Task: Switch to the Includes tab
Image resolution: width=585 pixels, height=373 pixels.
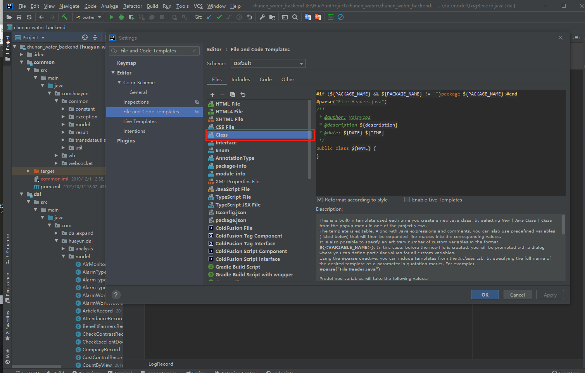Action: 241,79
